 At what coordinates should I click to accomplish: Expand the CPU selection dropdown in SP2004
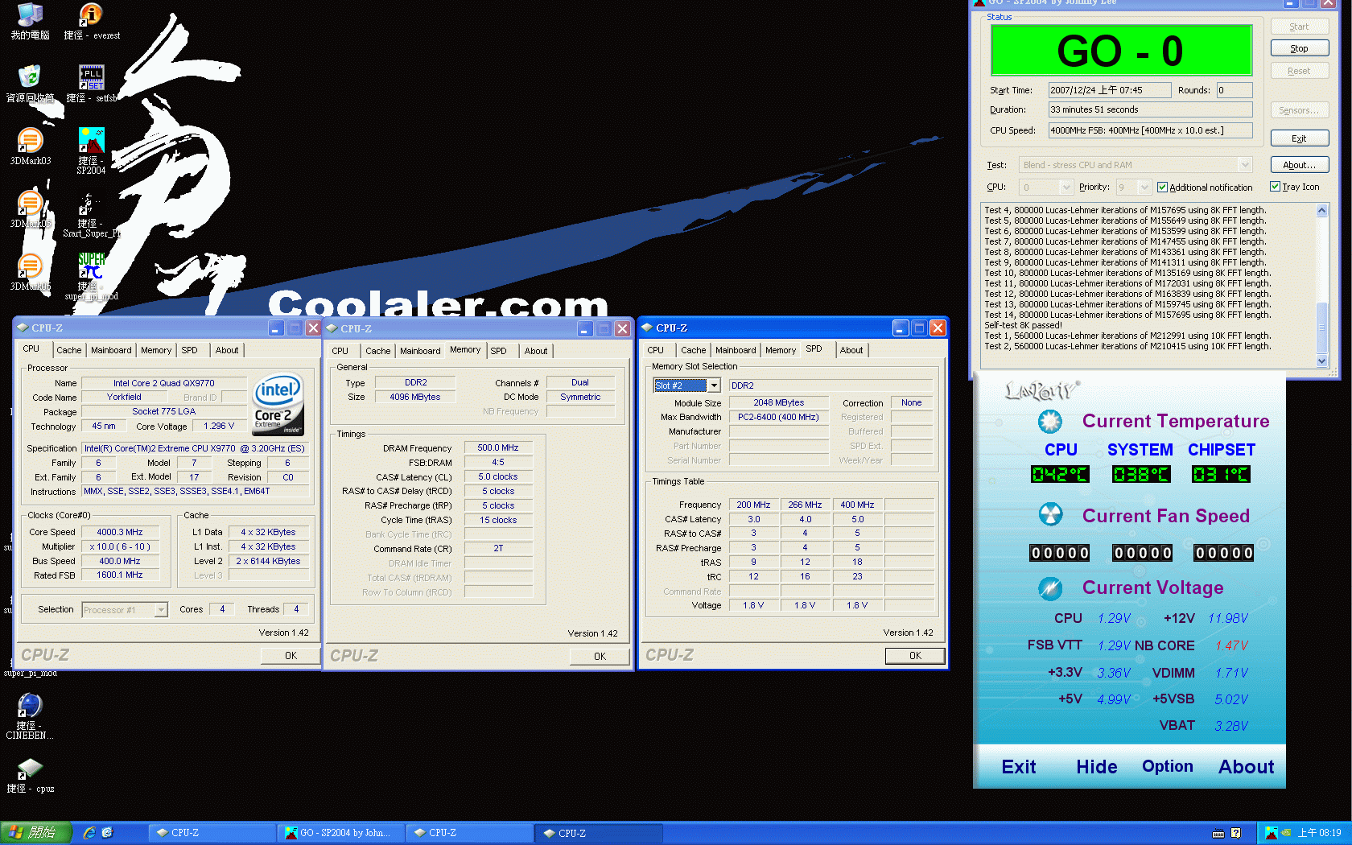[1066, 188]
